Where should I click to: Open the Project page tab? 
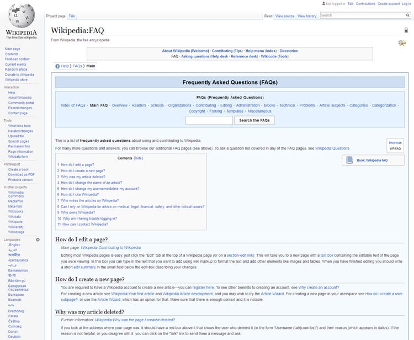pyautogui.click(x=56, y=16)
